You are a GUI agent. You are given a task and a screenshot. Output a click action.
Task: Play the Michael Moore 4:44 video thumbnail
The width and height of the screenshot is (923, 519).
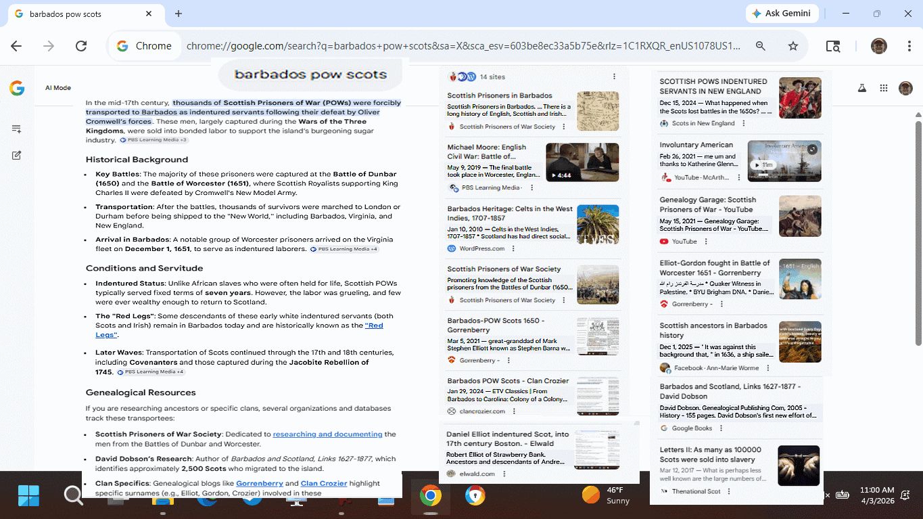582,162
